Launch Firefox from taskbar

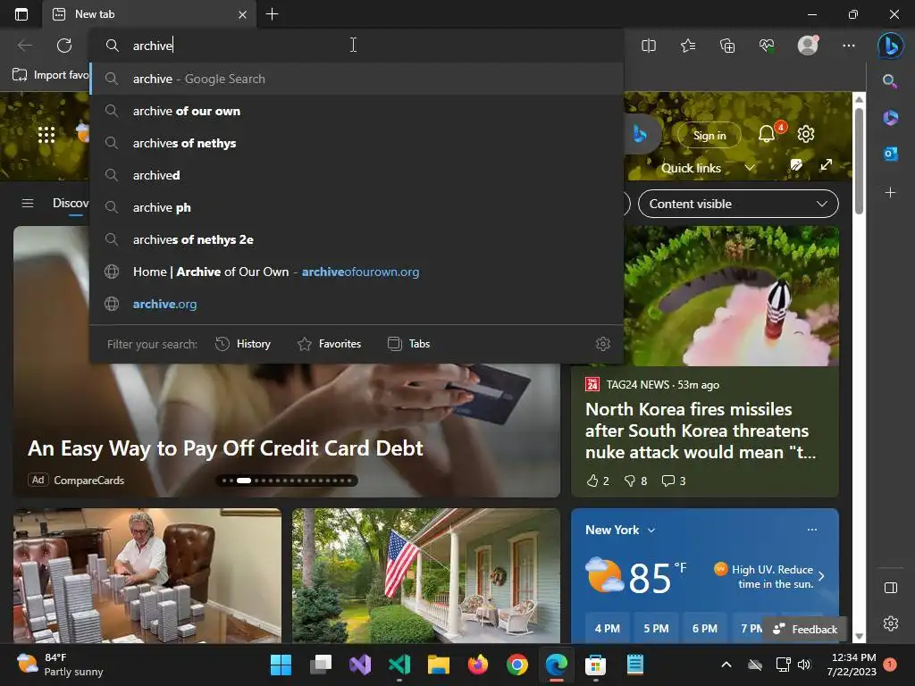(478, 665)
